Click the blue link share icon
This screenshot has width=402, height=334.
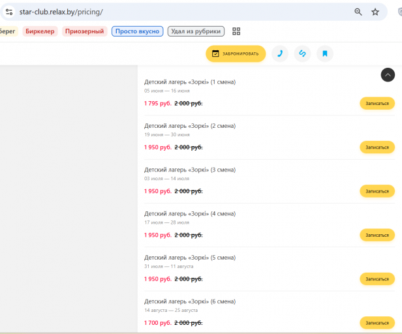point(303,53)
